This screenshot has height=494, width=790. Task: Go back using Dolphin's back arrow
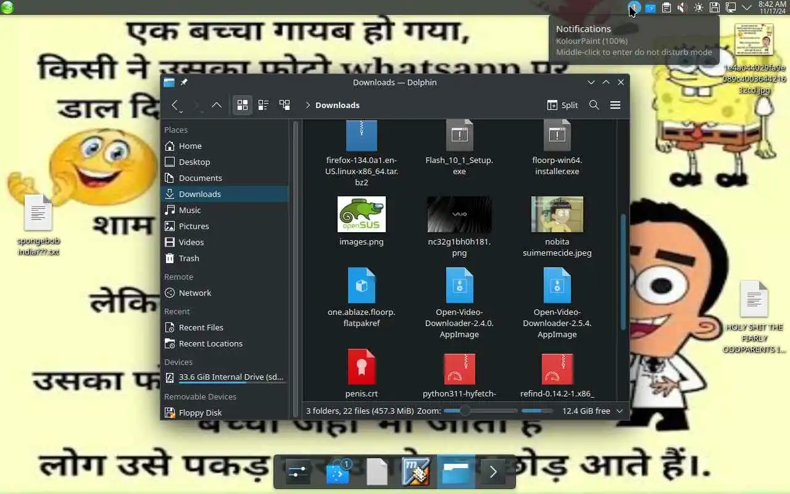(175, 105)
